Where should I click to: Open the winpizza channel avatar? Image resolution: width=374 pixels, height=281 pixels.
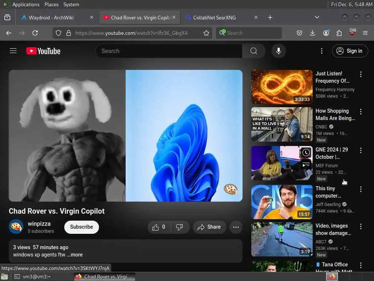(16, 226)
